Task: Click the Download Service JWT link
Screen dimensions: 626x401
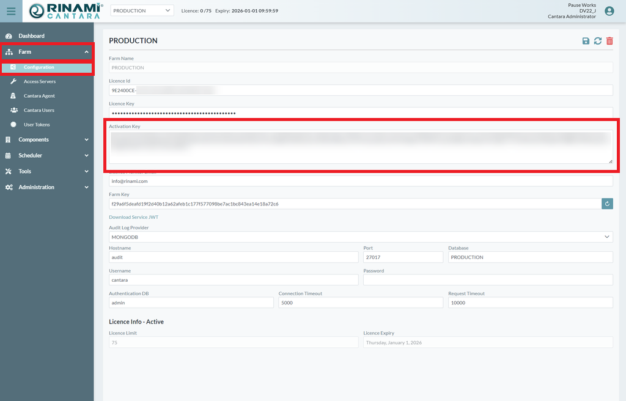Action: pyautogui.click(x=133, y=217)
